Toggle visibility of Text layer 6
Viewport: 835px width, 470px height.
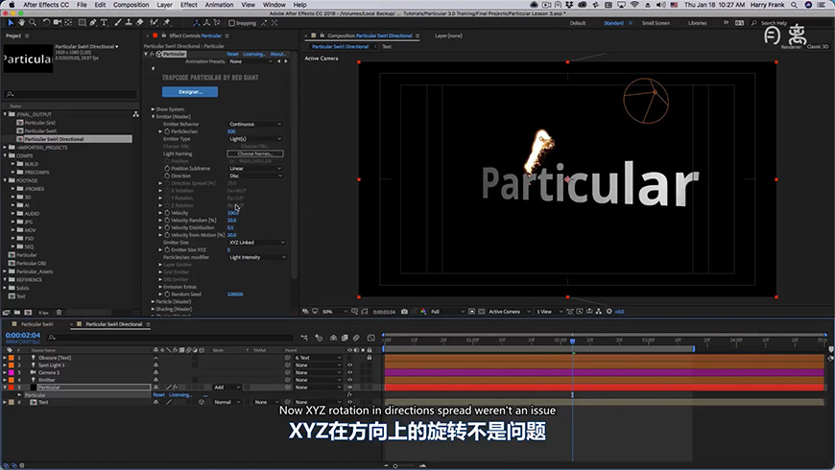coord(350,403)
